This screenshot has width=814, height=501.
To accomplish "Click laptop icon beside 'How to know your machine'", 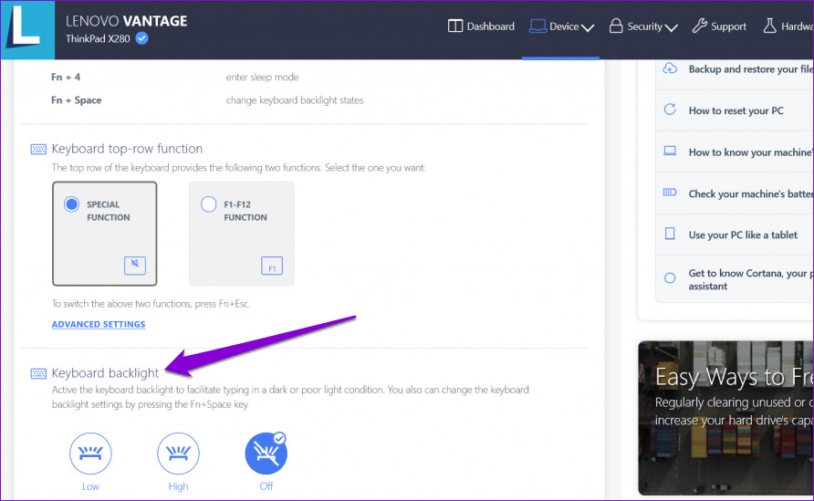I will point(670,151).
